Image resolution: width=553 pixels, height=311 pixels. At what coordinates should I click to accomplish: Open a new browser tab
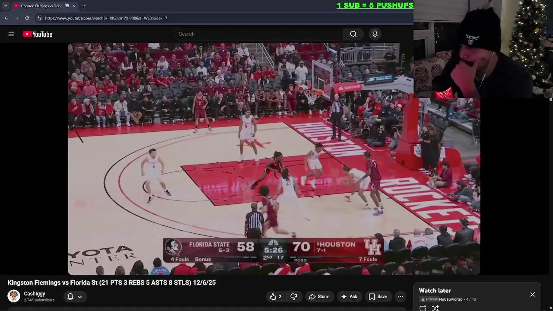(x=84, y=6)
